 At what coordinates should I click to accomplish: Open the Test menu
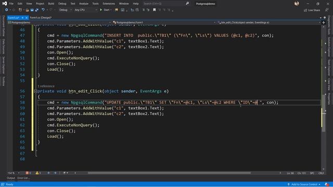click(73, 4)
